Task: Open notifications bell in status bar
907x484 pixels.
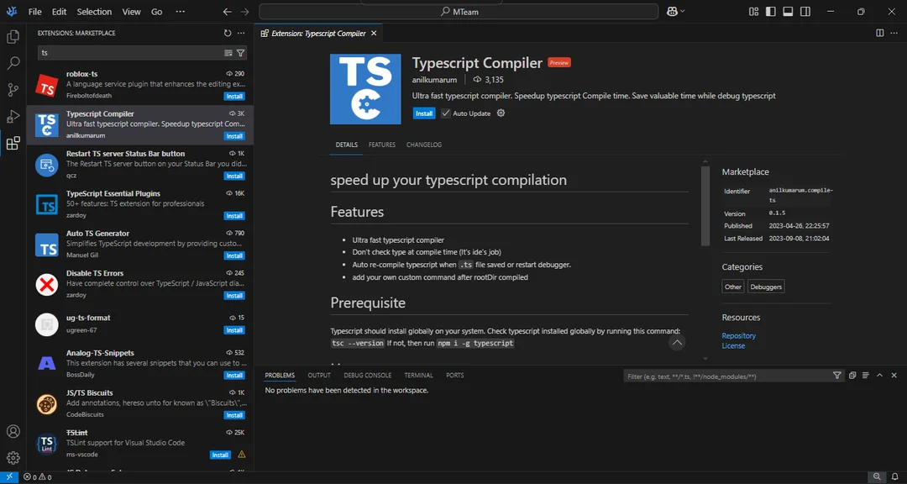Action: 895,477
